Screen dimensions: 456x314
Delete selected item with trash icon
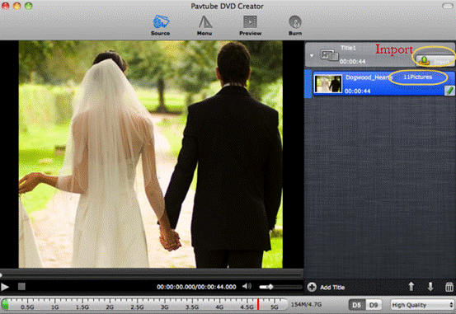[449, 287]
